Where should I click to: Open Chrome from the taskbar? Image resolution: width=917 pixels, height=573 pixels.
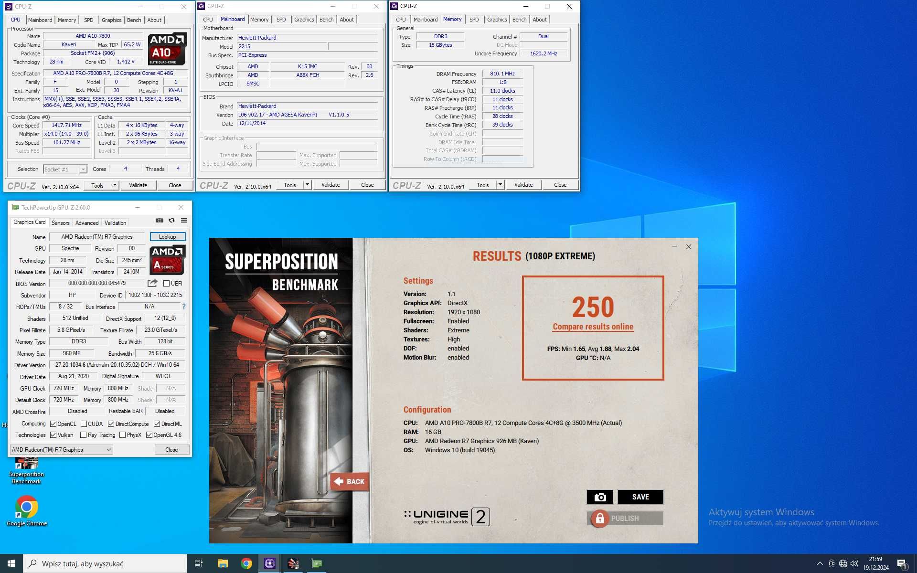(x=246, y=563)
